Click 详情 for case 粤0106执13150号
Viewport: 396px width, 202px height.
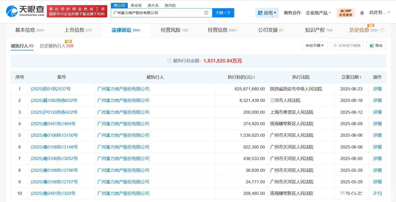(x=377, y=135)
